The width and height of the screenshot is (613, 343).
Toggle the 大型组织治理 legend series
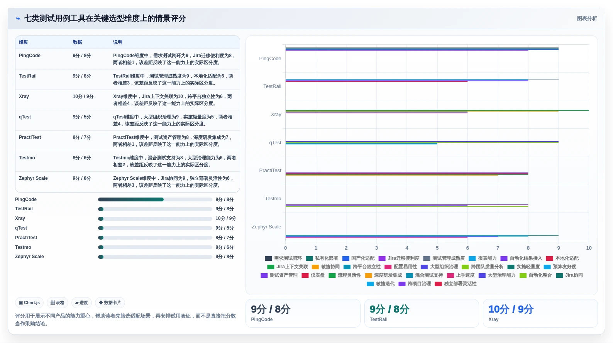pos(439,267)
